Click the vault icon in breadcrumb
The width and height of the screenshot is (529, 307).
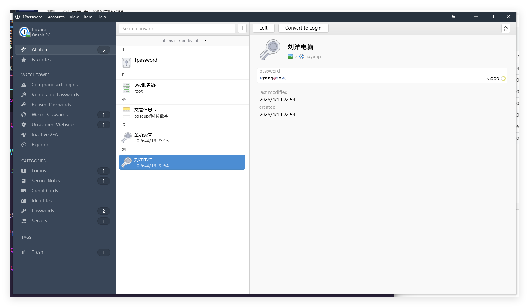(x=290, y=56)
